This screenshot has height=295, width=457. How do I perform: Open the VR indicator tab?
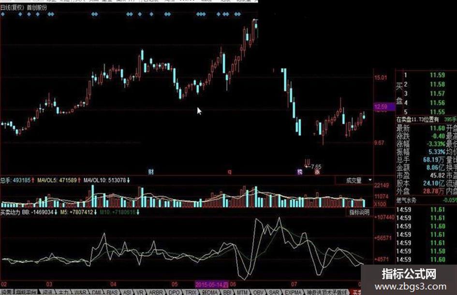(x=140, y=292)
